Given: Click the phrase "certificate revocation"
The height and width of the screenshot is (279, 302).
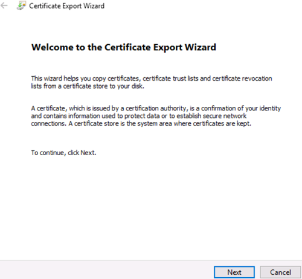Looking at the screenshot, I should [242, 79].
